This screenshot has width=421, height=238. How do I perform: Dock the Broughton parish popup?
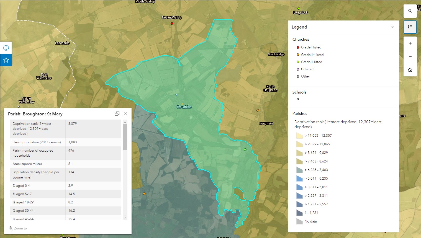click(117, 114)
